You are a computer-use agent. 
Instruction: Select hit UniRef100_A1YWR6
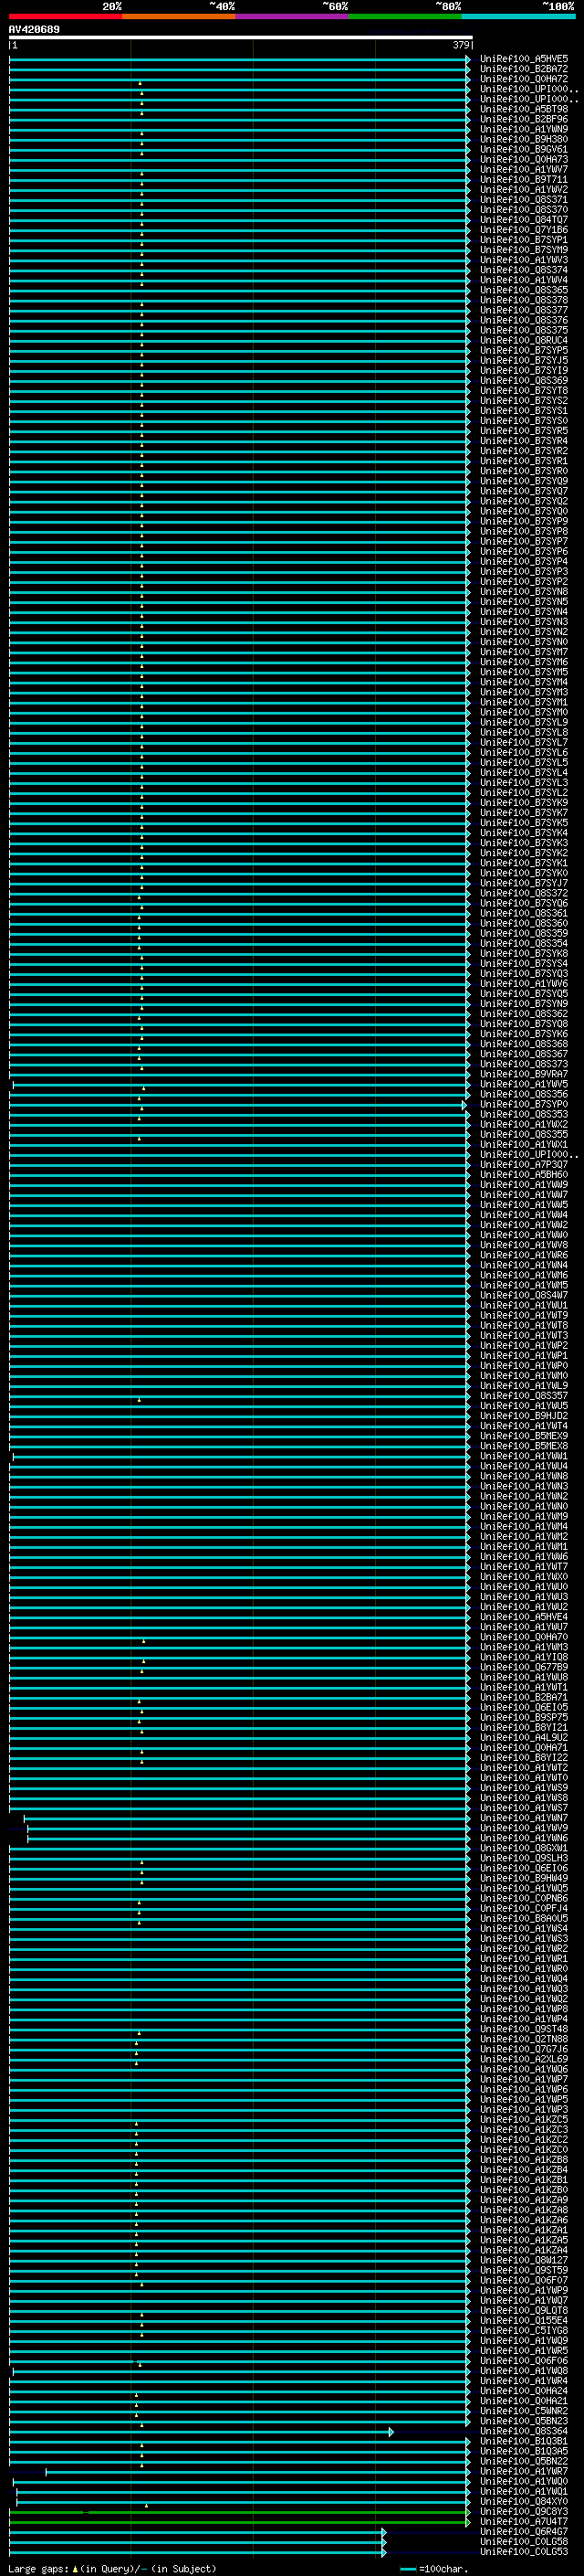[x=524, y=1254]
